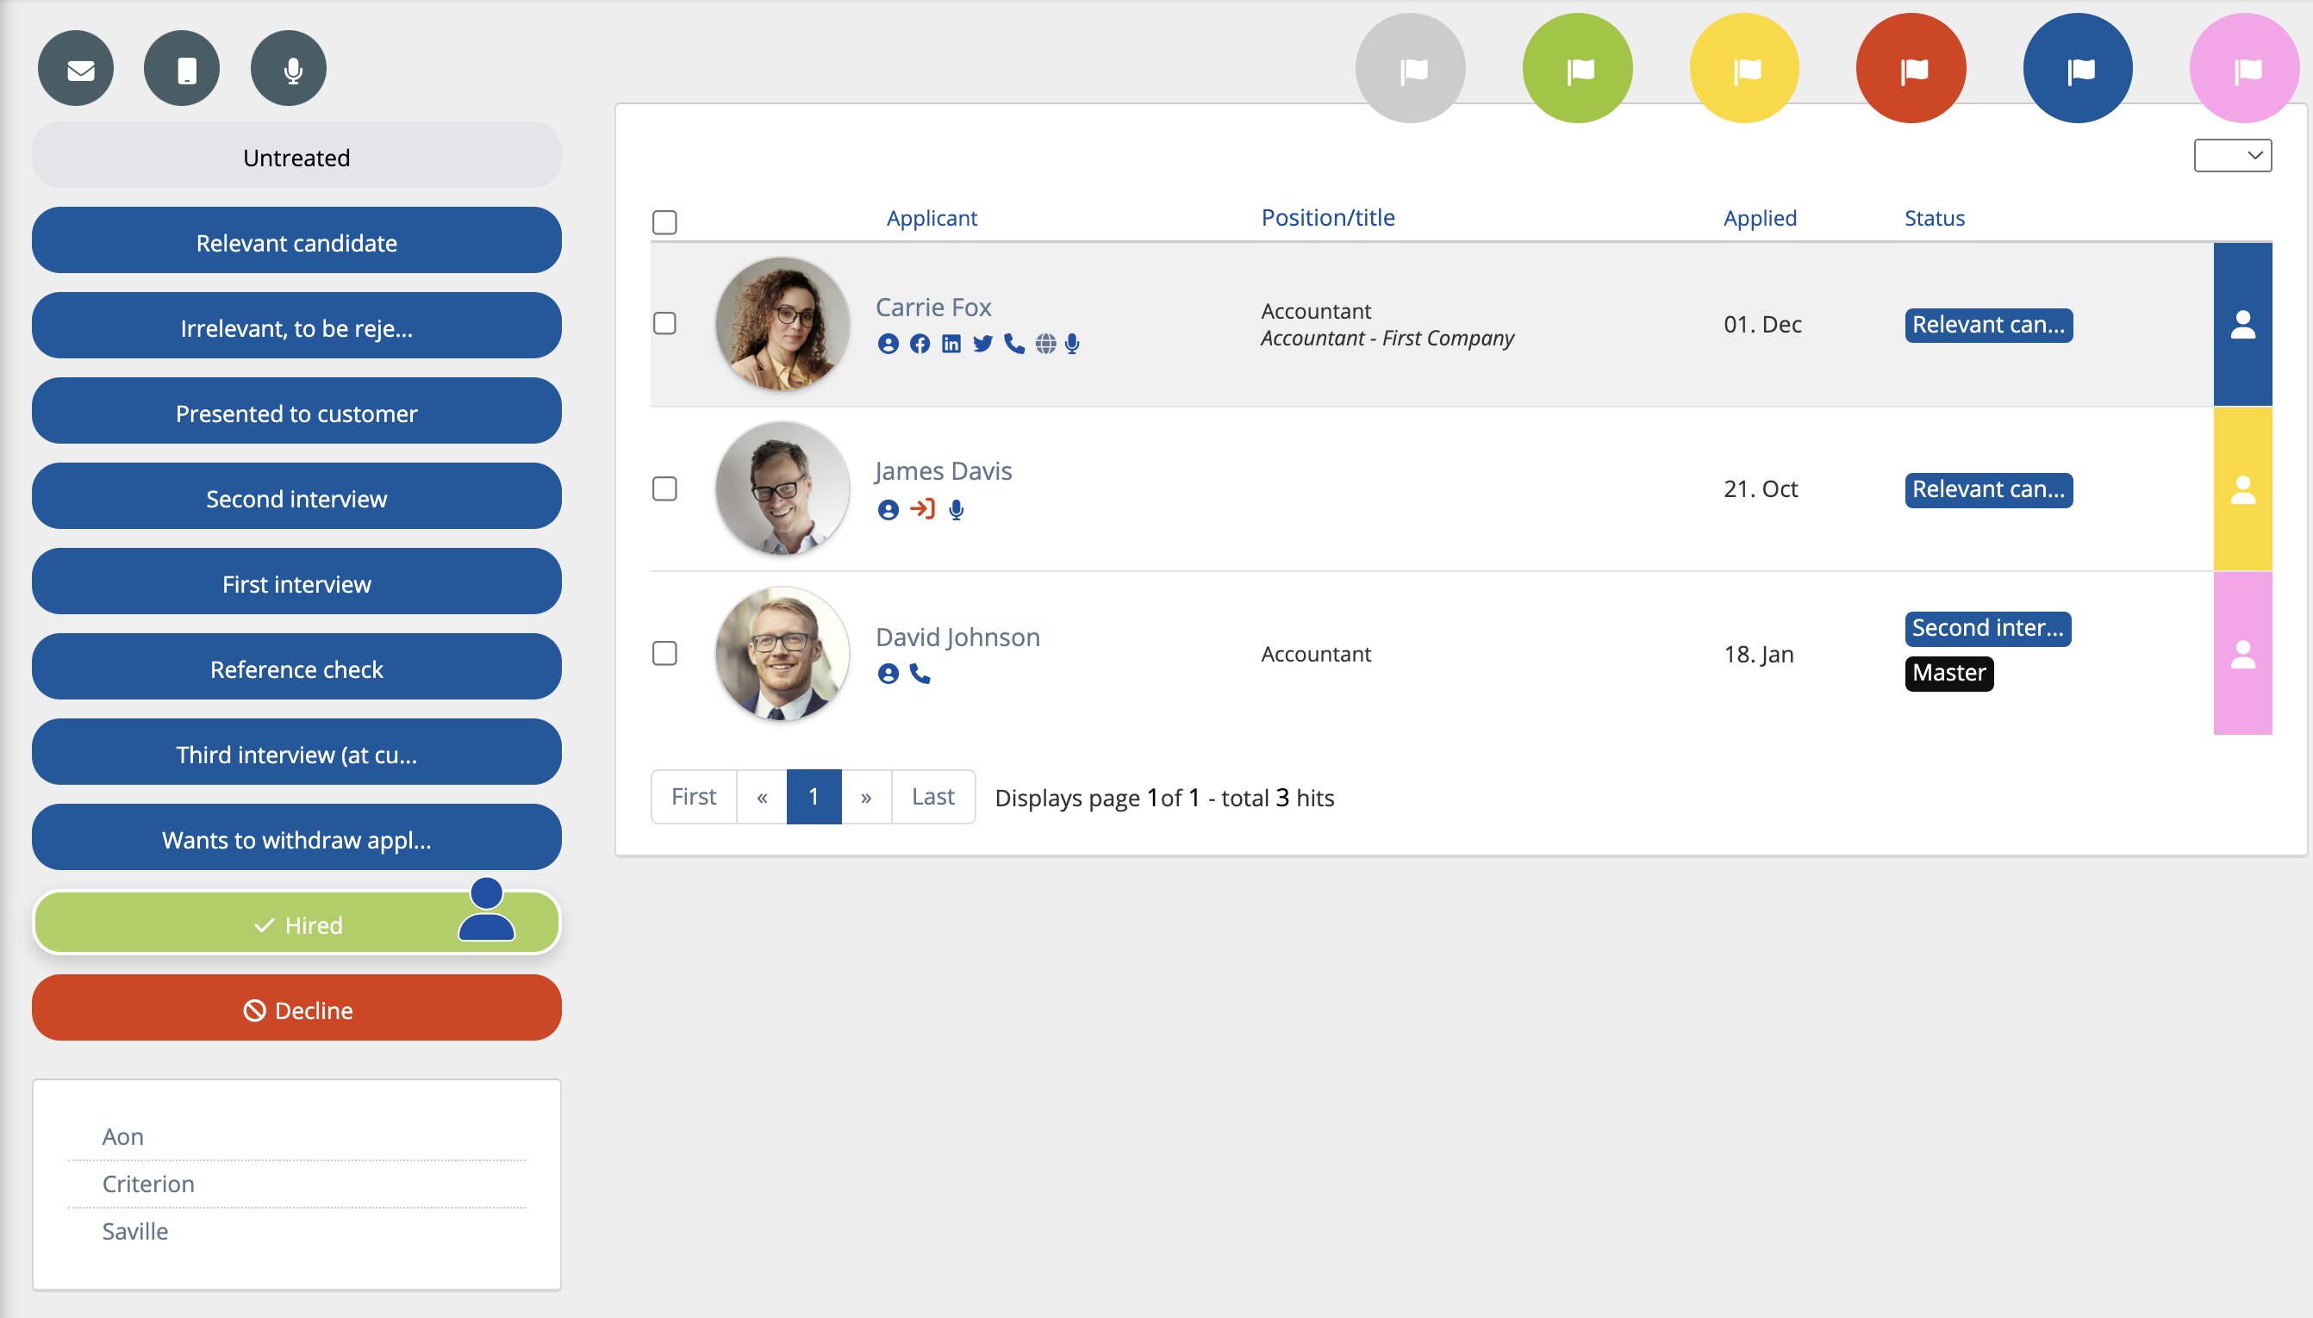2313x1318 pixels.
Task: Select the Reference check status
Action: pos(296,669)
